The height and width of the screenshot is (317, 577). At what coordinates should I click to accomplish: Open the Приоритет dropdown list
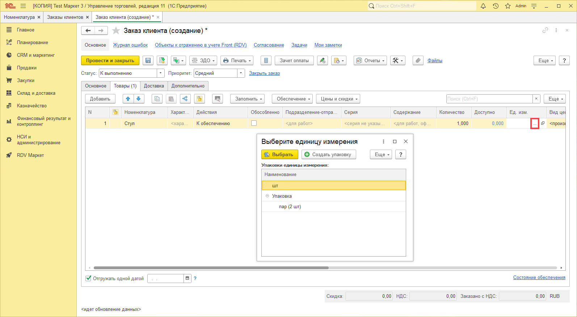click(241, 73)
